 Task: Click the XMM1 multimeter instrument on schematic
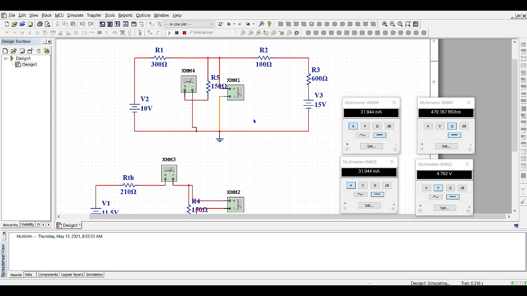[x=236, y=92]
